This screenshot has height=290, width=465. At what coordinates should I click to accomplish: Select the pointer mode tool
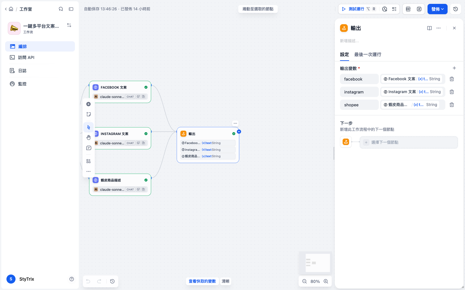(88, 127)
